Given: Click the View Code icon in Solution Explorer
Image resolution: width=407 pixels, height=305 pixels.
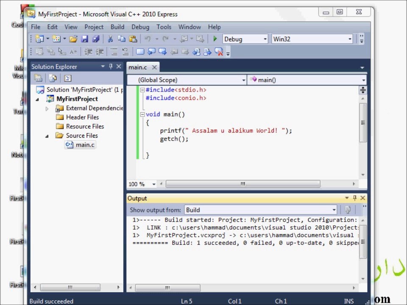Looking at the screenshot, I should [x=68, y=78].
